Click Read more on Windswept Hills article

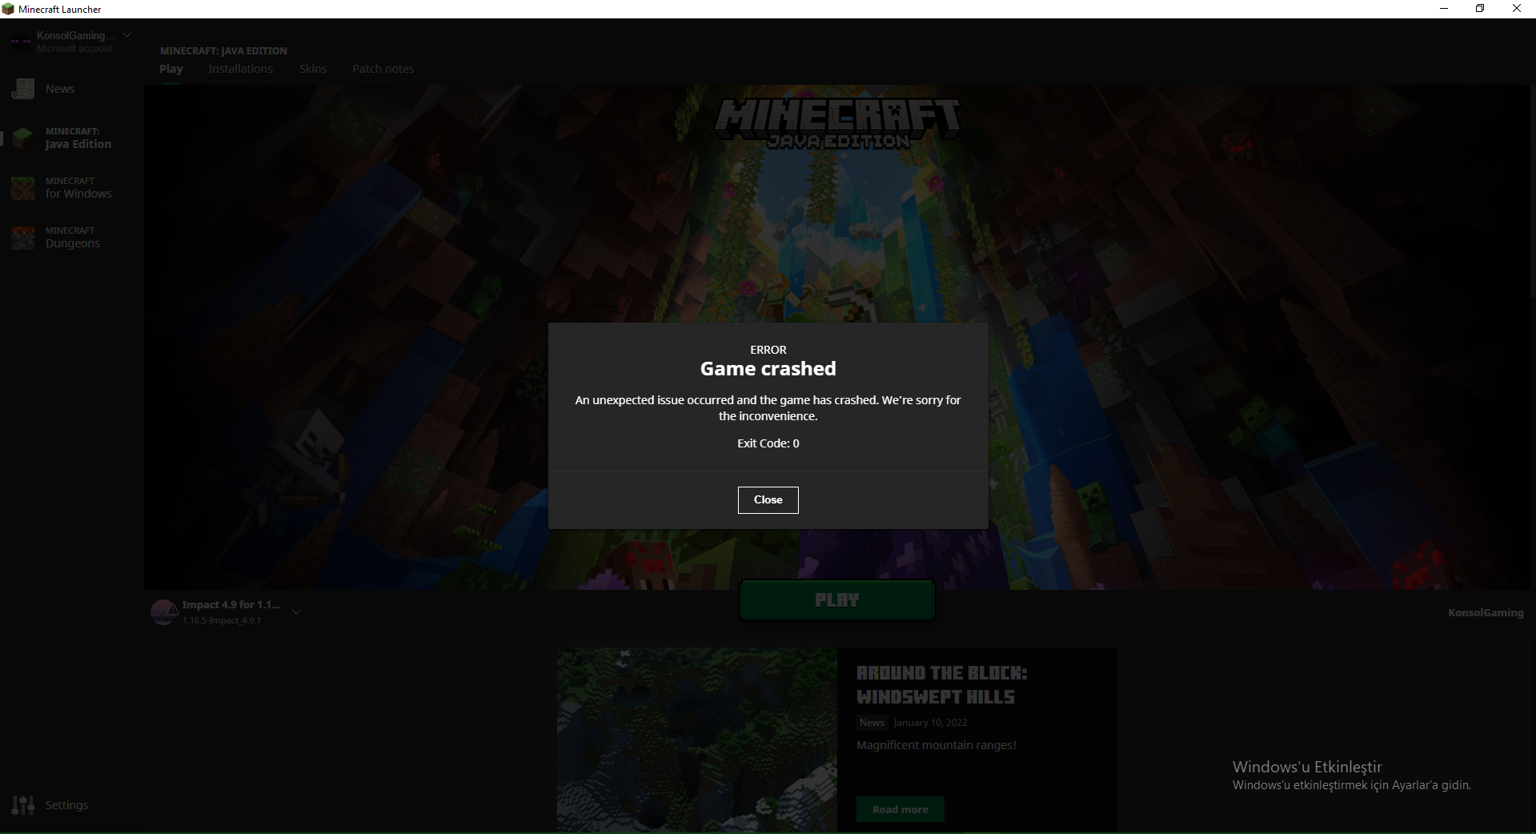(900, 808)
